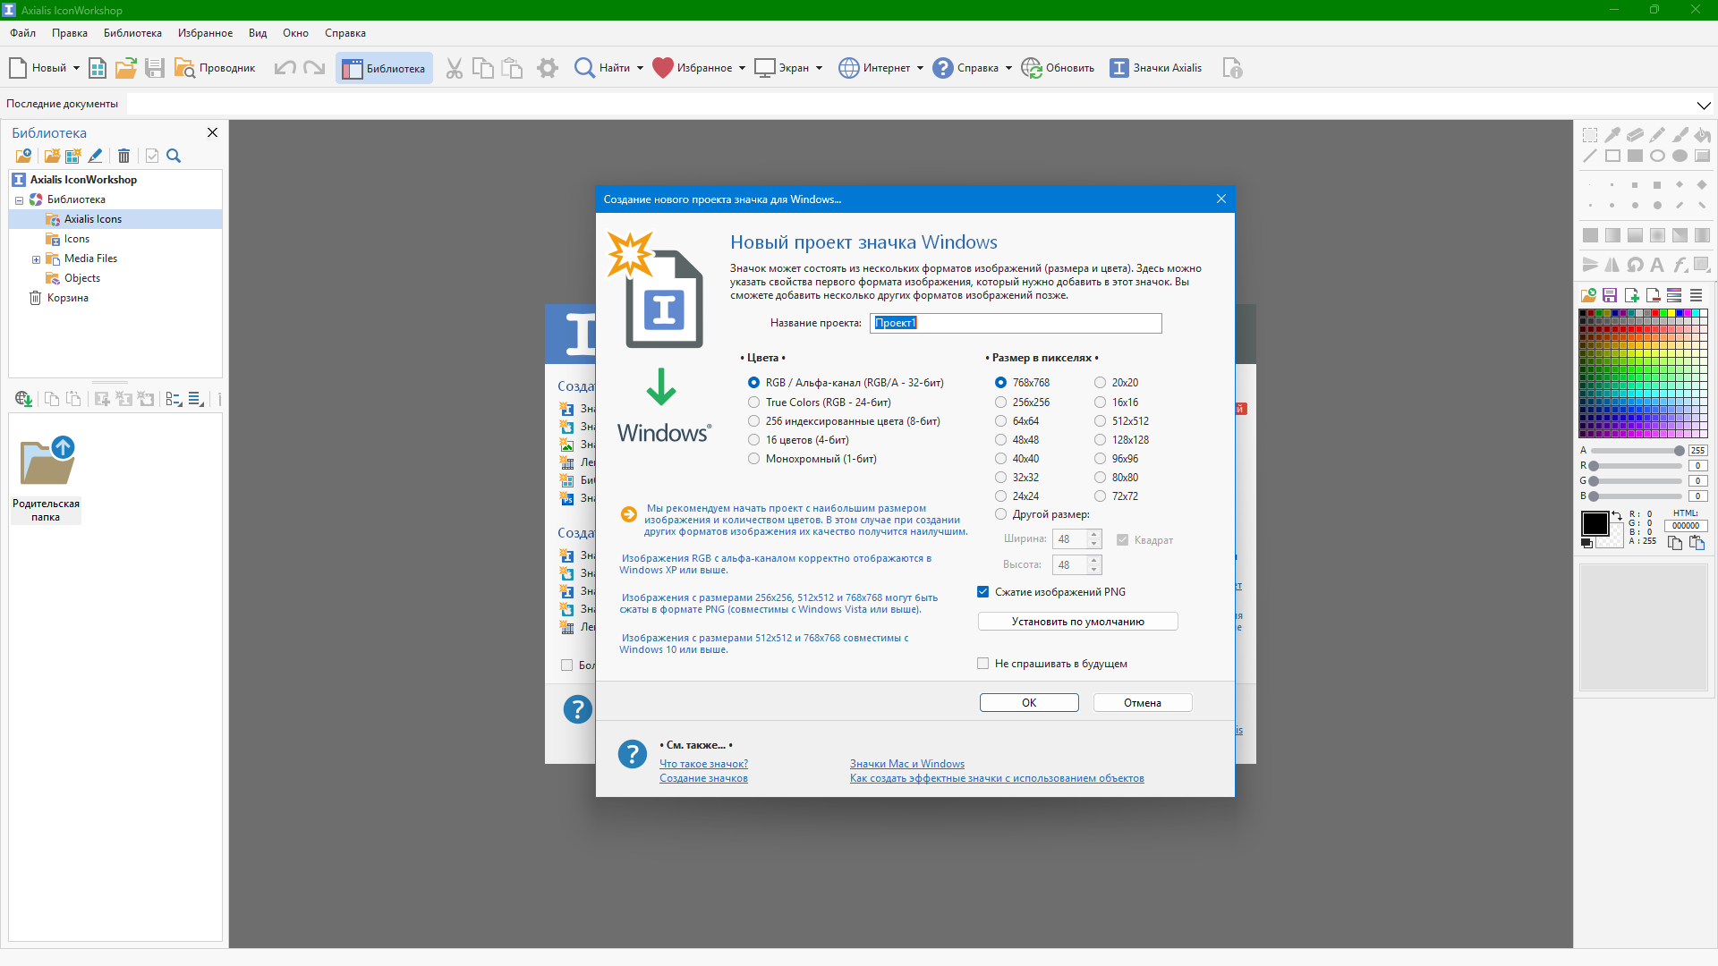Open the Справка toolbar dropdown arrow

coord(1008,68)
